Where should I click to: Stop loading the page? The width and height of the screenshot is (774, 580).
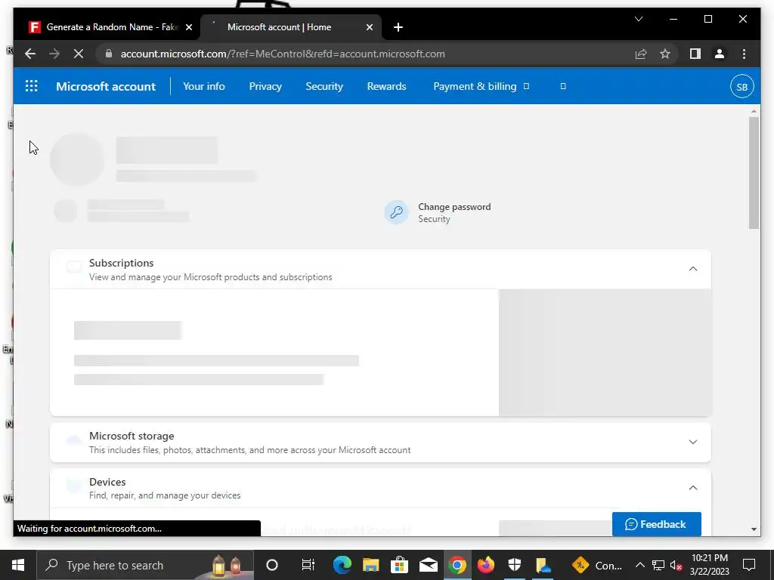[x=79, y=54]
